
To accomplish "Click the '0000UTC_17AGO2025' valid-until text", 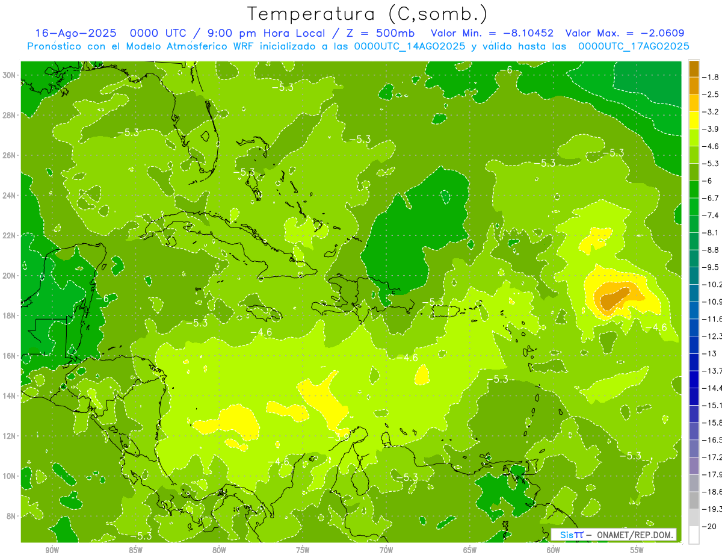I will pyautogui.click(x=633, y=46).
